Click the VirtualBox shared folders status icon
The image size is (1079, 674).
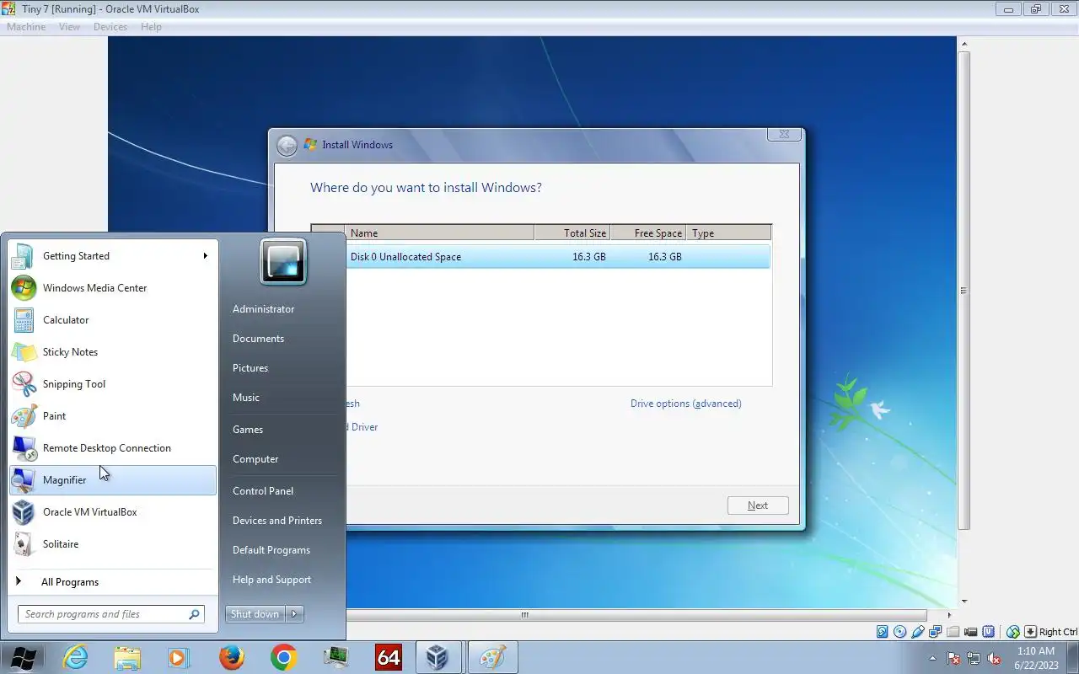pos(953,632)
